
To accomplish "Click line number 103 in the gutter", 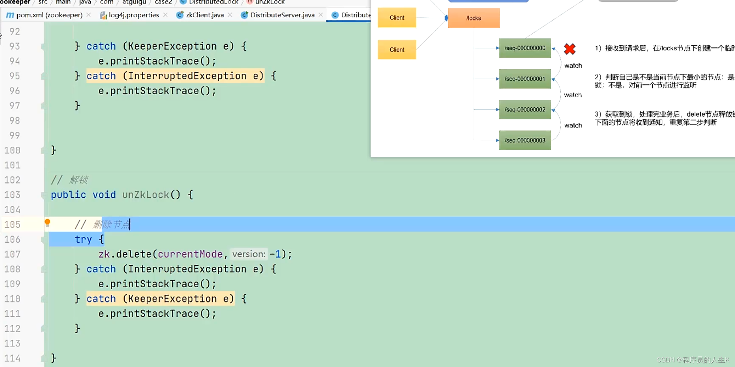I will tap(12, 195).
